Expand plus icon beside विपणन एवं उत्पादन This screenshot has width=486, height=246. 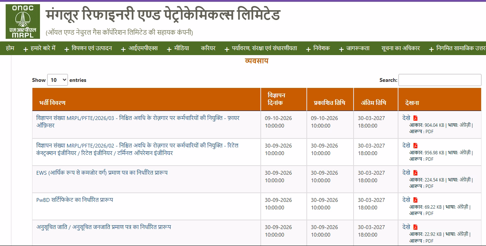pyautogui.click(x=66, y=49)
